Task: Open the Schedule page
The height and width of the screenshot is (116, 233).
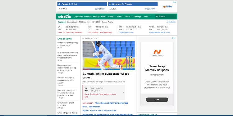Action: tap(88, 17)
